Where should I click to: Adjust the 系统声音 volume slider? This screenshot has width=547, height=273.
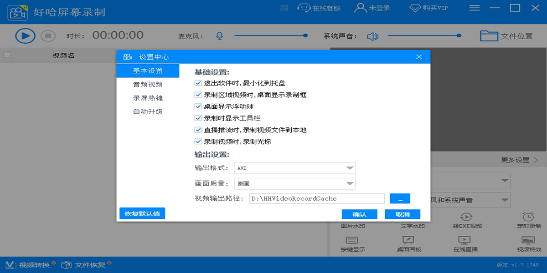pyautogui.click(x=424, y=35)
